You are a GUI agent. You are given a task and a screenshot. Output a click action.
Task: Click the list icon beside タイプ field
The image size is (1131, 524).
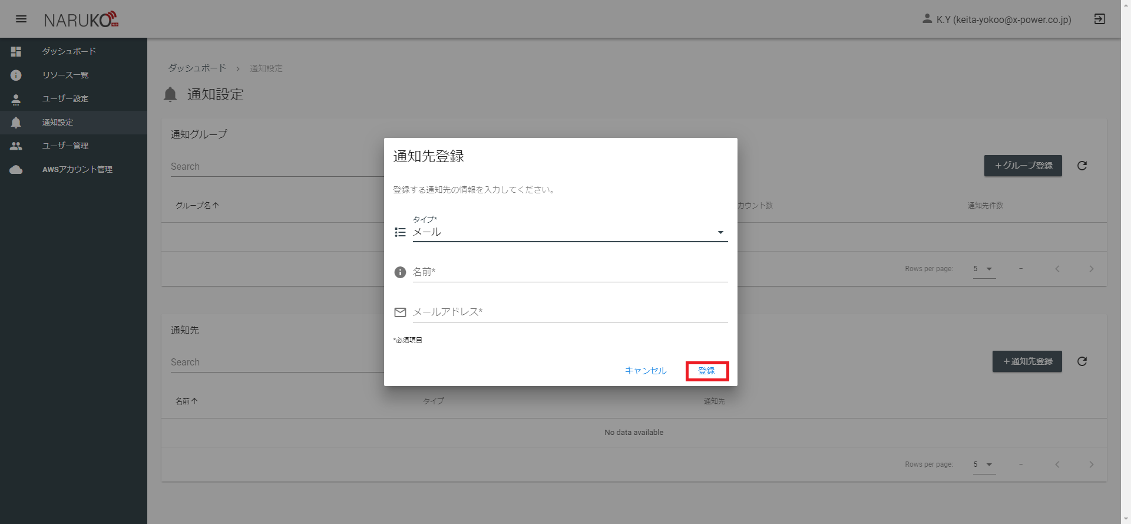point(400,232)
